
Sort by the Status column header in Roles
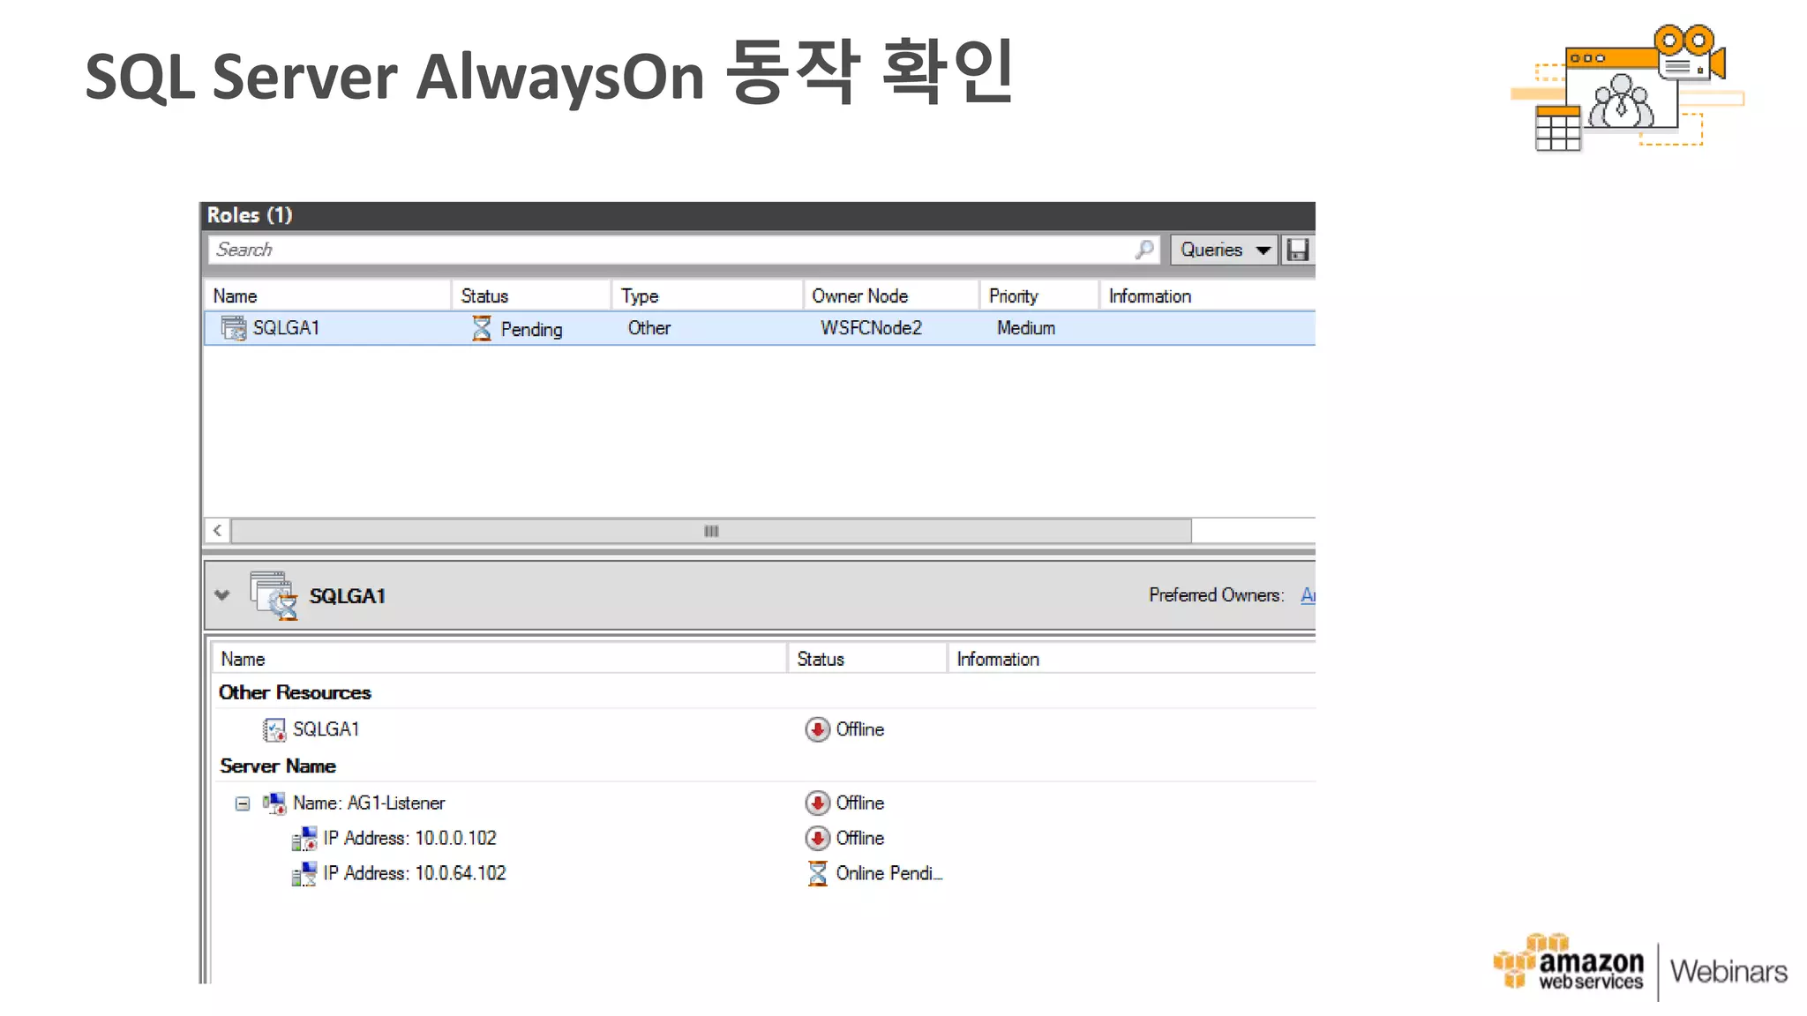pos(531,296)
